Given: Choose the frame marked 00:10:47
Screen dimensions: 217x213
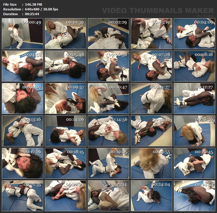Looking at the screenshot, I should (x=108, y=98).
